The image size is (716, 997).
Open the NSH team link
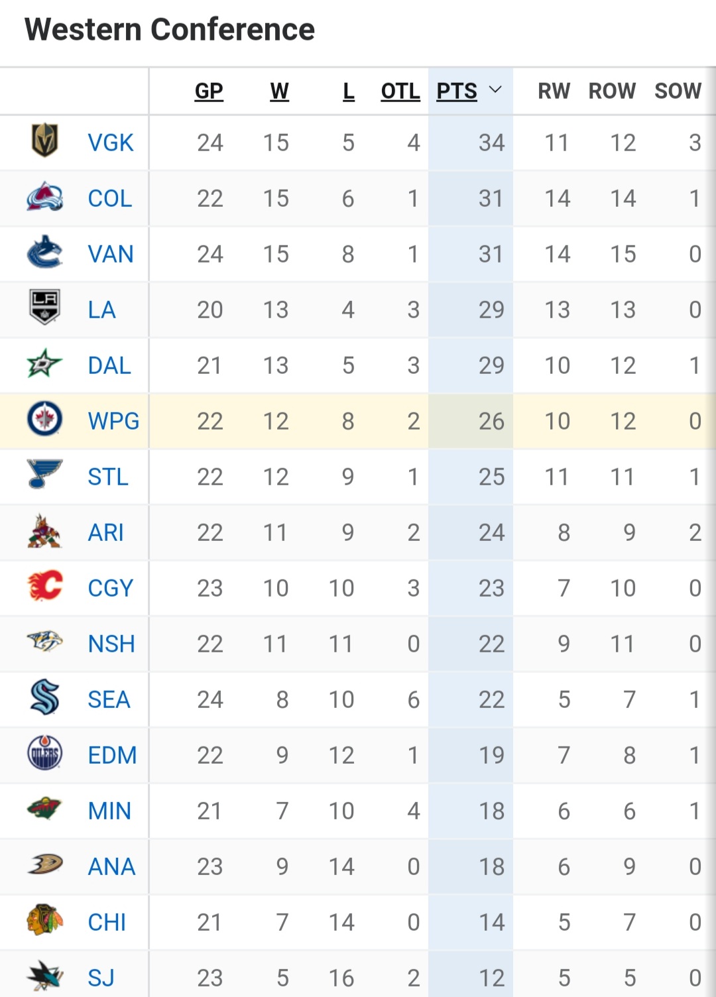[111, 644]
